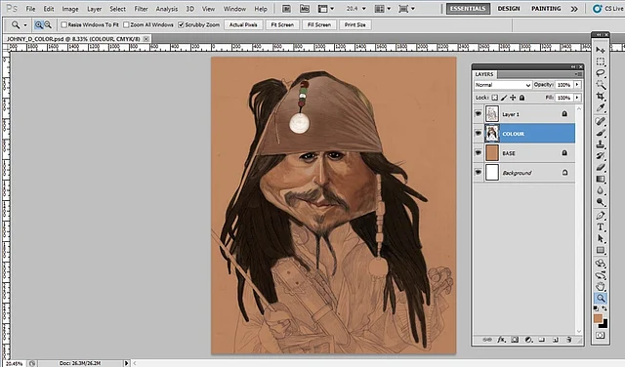
Task: Enable Zoom All Windows checkbox
Action: pyautogui.click(x=126, y=24)
